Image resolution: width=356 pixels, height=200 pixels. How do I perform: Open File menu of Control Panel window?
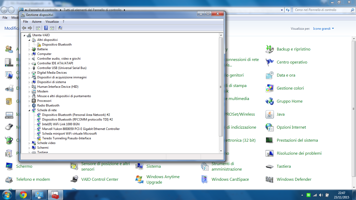[5, 18]
